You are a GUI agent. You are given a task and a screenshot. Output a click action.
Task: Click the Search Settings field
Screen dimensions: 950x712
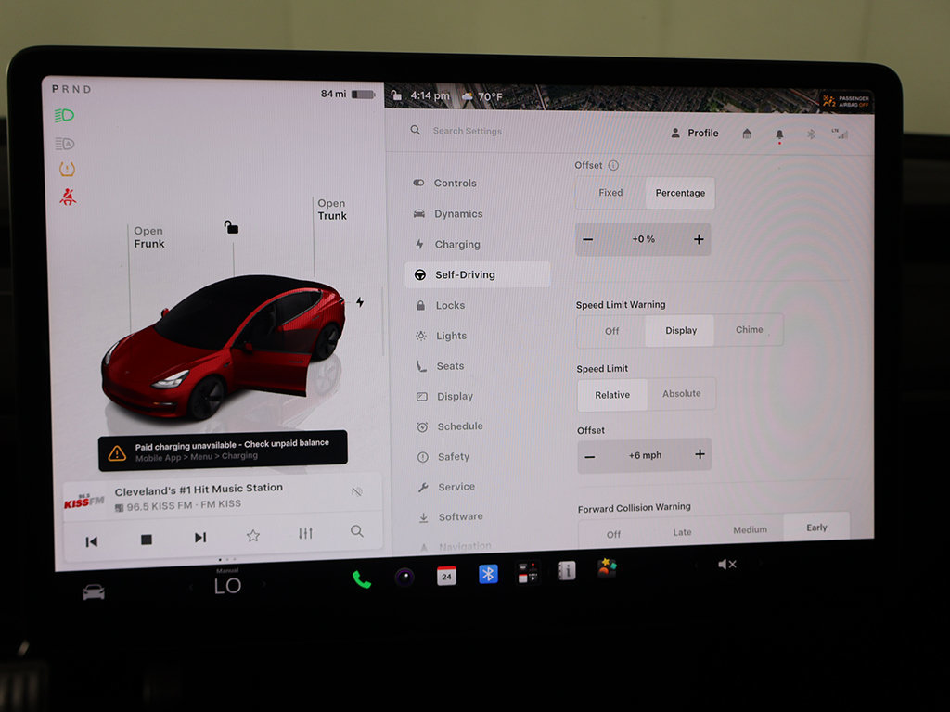click(x=467, y=130)
